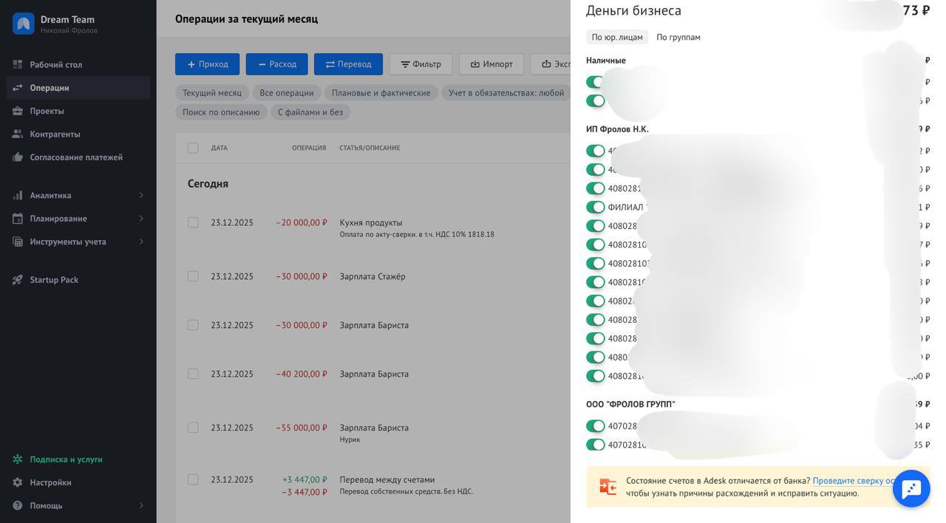Disable the first Наличные account toggle
Viewport: 946px width, 523px height.
click(x=595, y=82)
